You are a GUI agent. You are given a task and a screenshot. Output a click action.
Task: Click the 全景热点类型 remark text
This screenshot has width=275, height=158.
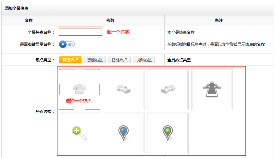pos(179,60)
